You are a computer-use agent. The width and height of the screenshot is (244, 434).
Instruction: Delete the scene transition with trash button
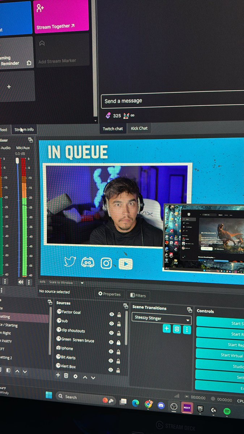(176, 329)
